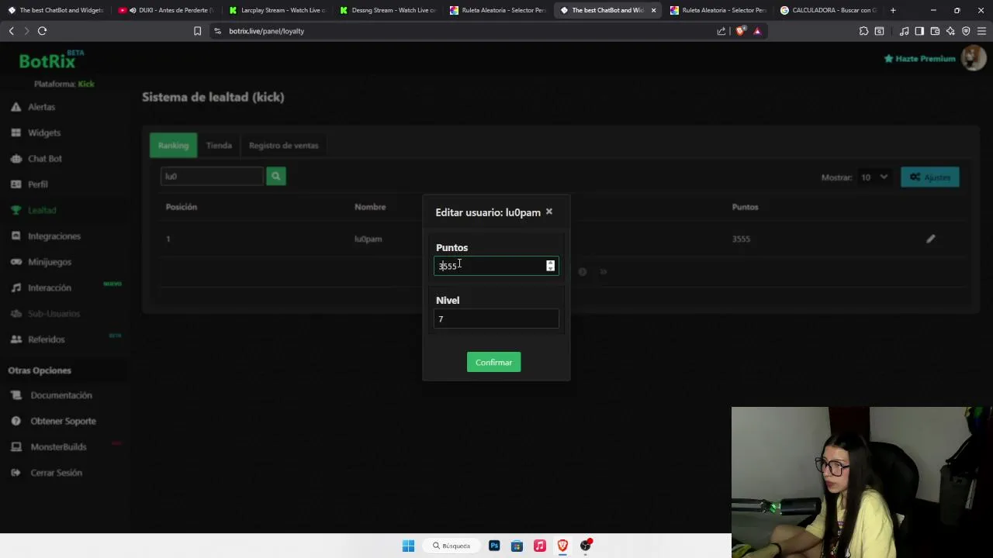993x558 pixels.
Task: Open Apple Music from the taskbar
Action: (540, 546)
